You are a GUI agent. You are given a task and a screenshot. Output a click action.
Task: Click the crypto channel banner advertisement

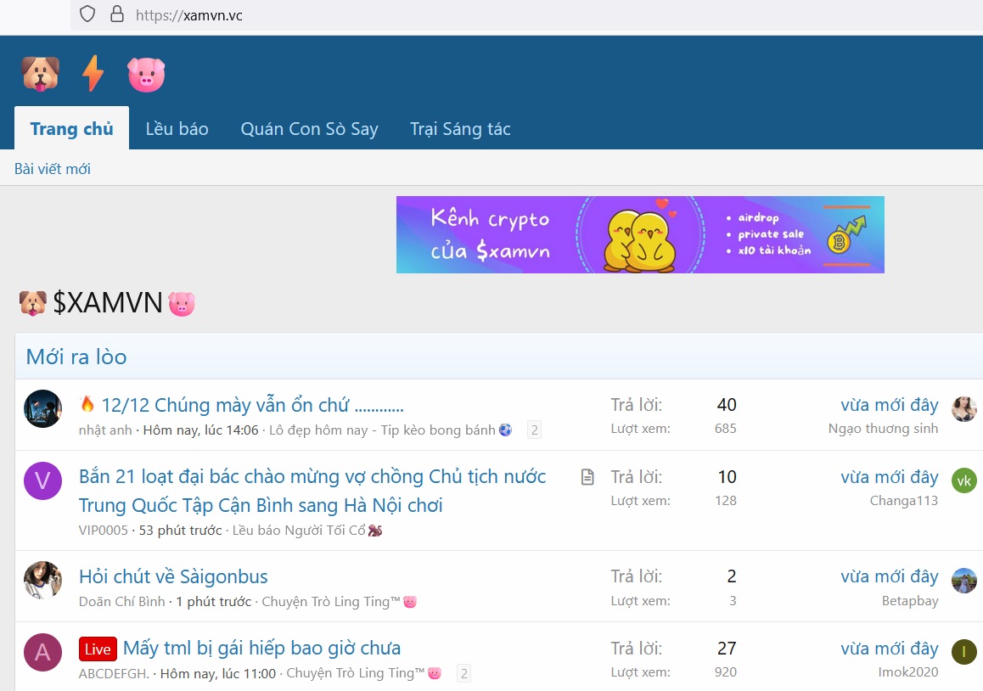(640, 234)
